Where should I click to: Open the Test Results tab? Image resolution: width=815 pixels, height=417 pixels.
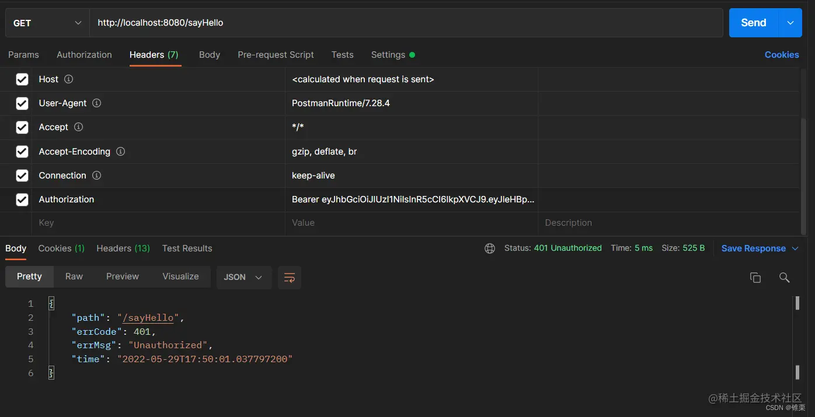187,248
